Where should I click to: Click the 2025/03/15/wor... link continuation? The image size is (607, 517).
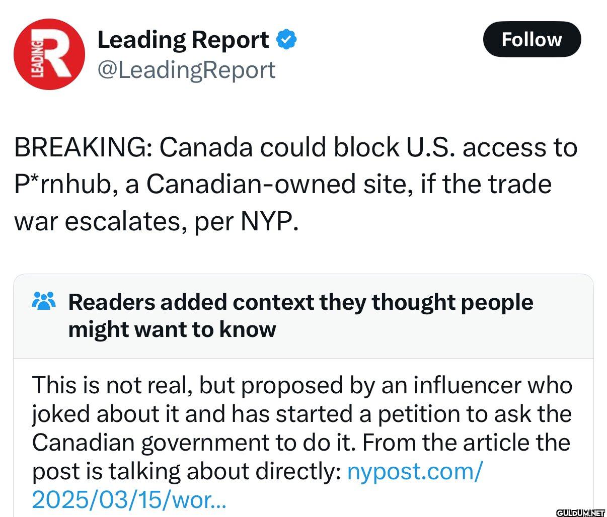129,499
